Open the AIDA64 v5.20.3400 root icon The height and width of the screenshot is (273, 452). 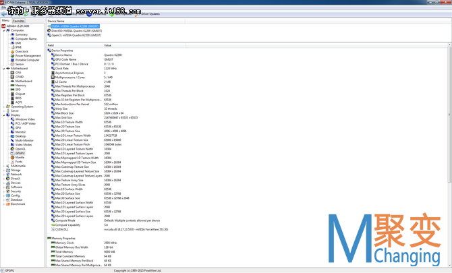coord(3,26)
